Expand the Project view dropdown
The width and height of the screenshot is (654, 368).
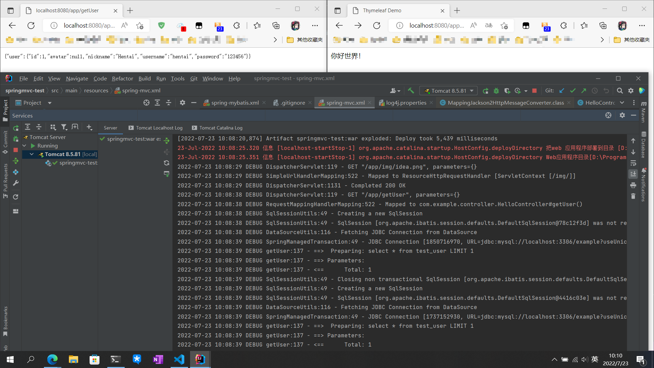[49, 103]
